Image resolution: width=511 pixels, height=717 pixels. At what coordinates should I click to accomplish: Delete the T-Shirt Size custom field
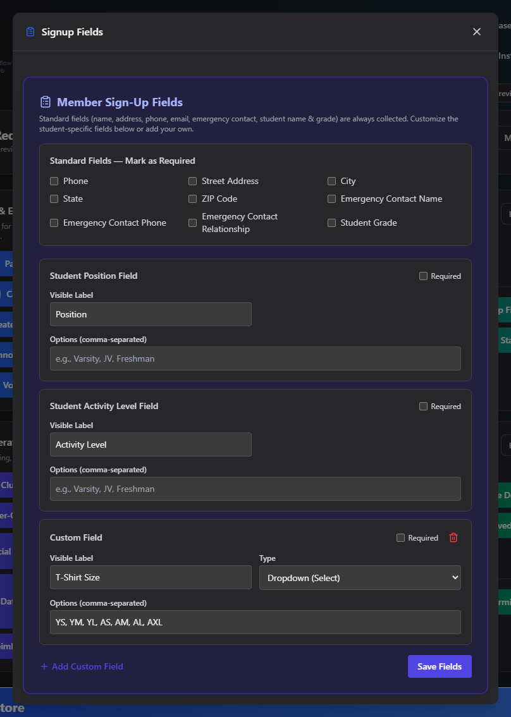coord(453,537)
